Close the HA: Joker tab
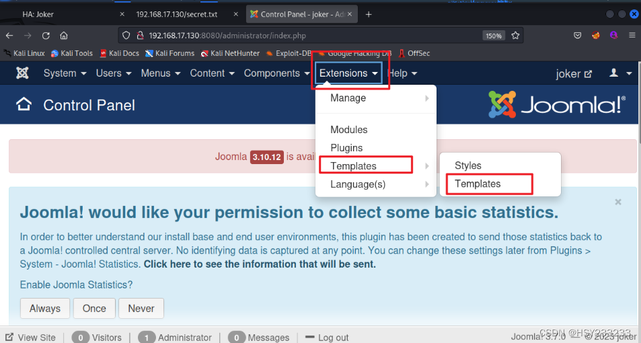Viewport: 641px width, 343px height. pos(122,14)
